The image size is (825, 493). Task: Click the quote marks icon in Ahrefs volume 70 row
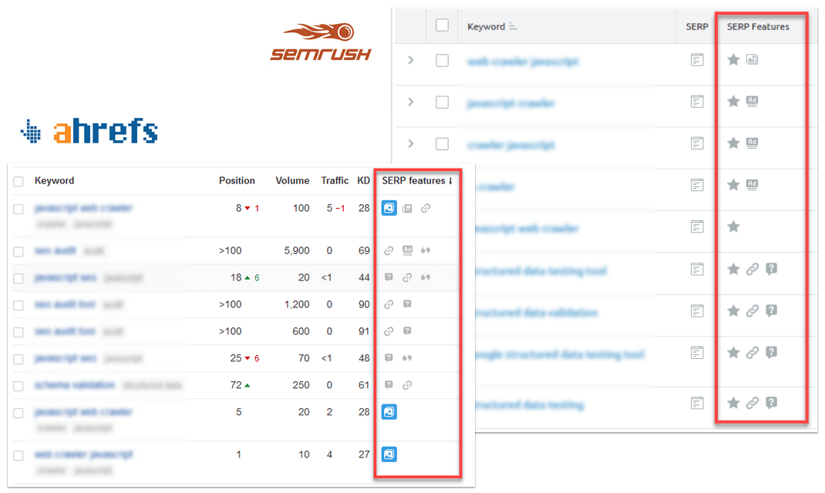click(407, 358)
